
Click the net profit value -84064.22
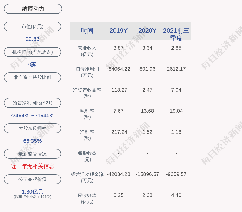click(119, 69)
